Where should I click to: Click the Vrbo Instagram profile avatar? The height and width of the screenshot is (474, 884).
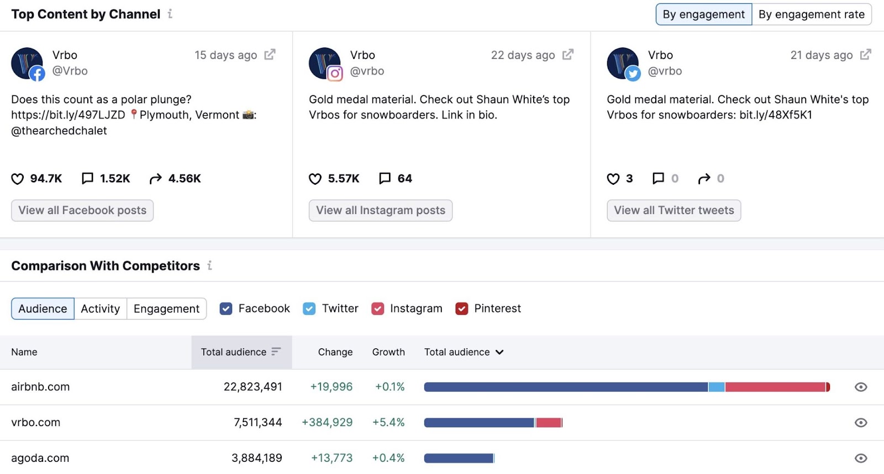[325, 63]
